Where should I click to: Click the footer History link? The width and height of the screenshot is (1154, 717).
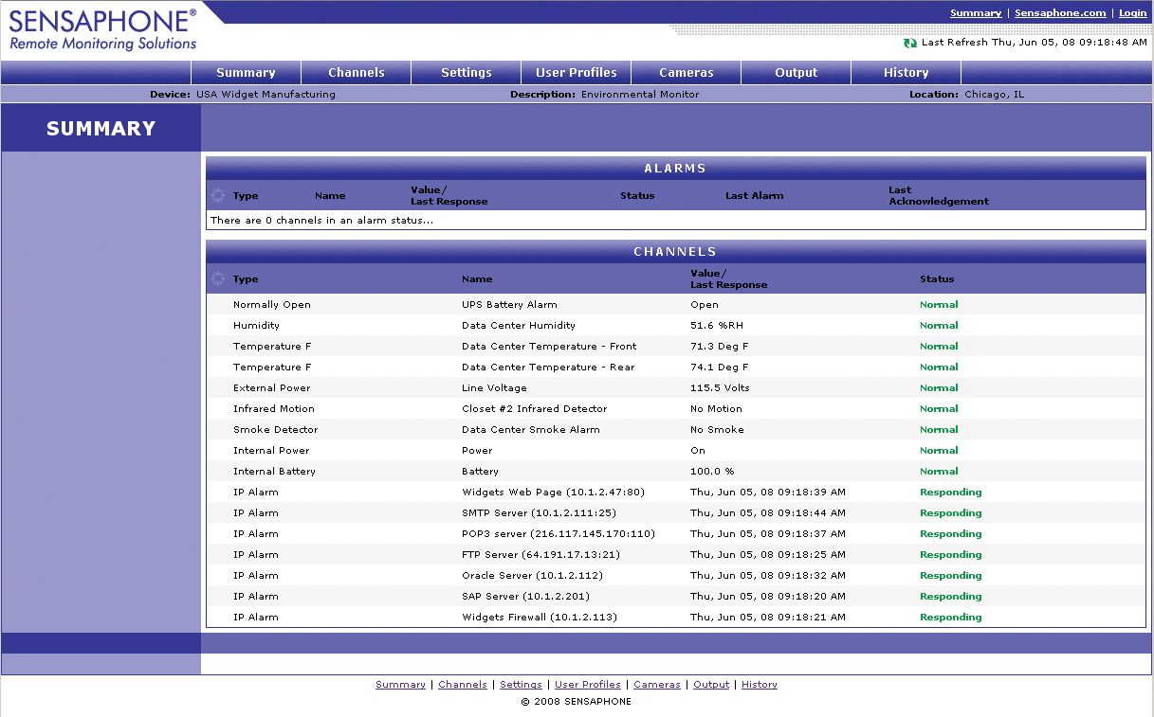pyautogui.click(x=759, y=685)
